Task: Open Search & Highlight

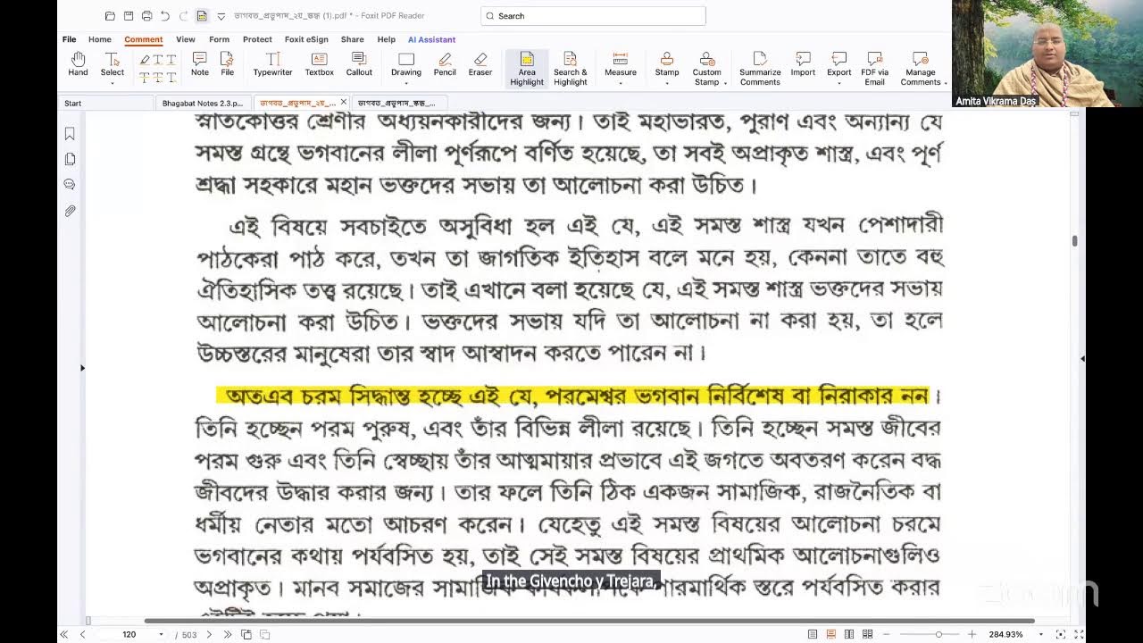Action: 570,69
